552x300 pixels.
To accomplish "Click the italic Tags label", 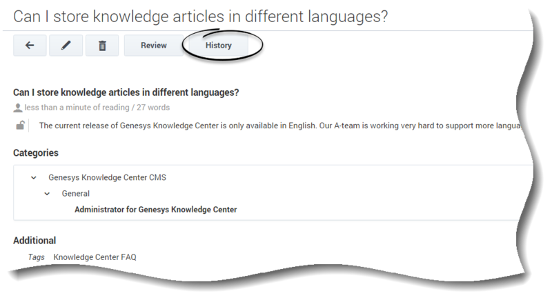I will (x=37, y=257).
